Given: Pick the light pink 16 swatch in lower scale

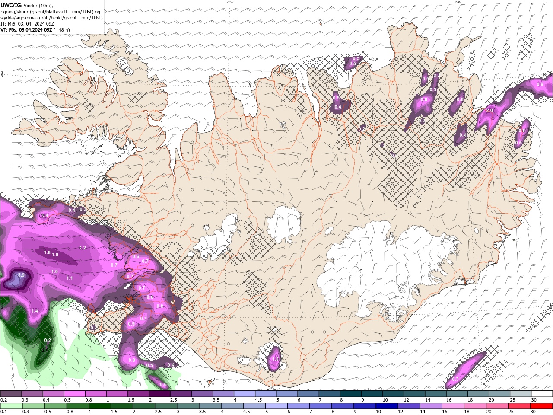Looking at the screenshot, I should tap(453, 405).
